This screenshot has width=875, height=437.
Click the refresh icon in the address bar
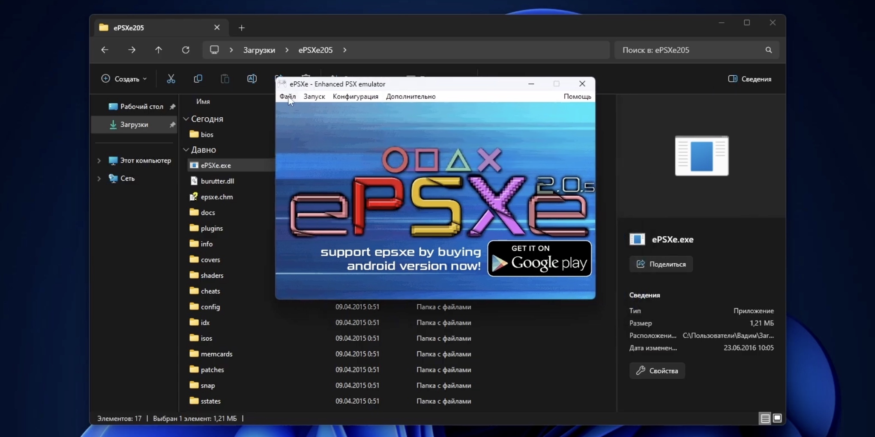185,50
